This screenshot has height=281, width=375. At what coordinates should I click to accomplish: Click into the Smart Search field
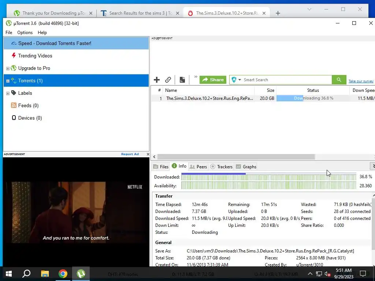287,80
